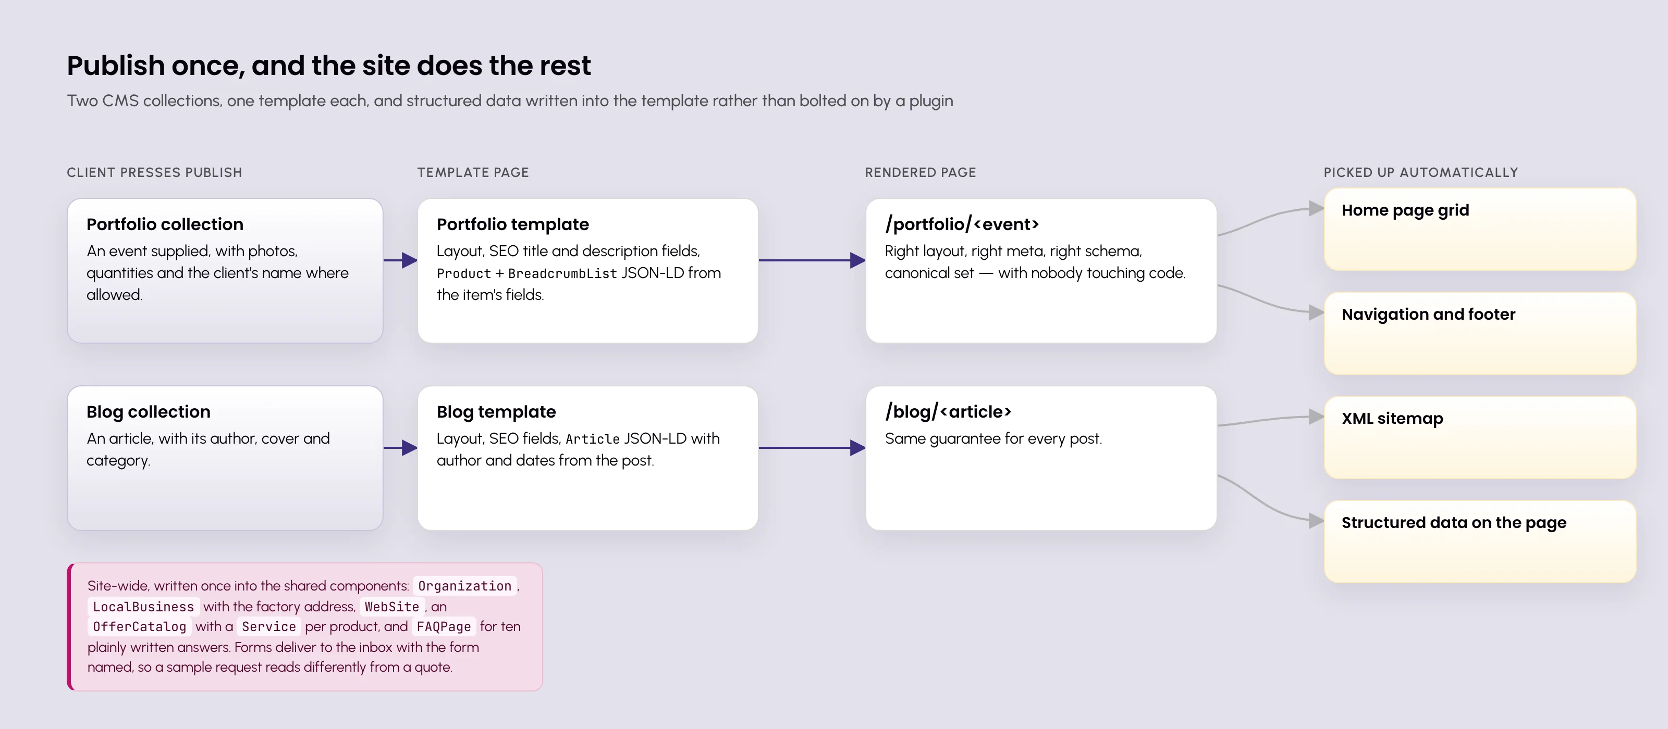Select the XML sitemap card
This screenshot has height=729, width=1668.
[1480, 437]
